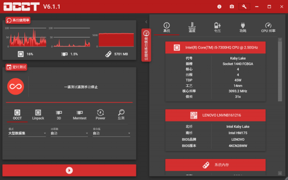Screen dimensions: 288x180
Task: Click the system info scrollbar thumb
Action: (x=280, y=71)
